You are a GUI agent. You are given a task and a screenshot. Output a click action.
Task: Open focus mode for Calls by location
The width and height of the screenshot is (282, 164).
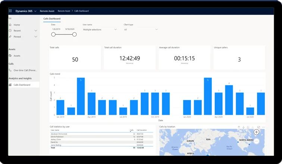click(x=258, y=127)
